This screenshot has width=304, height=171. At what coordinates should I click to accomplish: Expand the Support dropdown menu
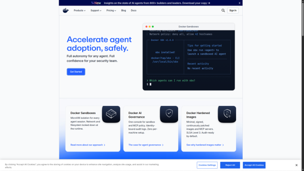96,10
